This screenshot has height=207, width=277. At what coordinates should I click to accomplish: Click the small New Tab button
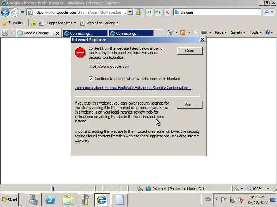point(159,33)
